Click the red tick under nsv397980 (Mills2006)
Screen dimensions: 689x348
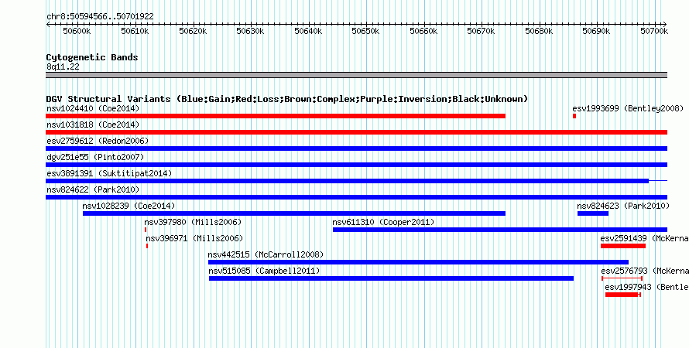tap(146, 230)
